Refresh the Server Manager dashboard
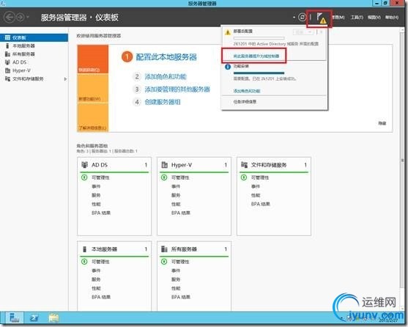 [x=302, y=17]
